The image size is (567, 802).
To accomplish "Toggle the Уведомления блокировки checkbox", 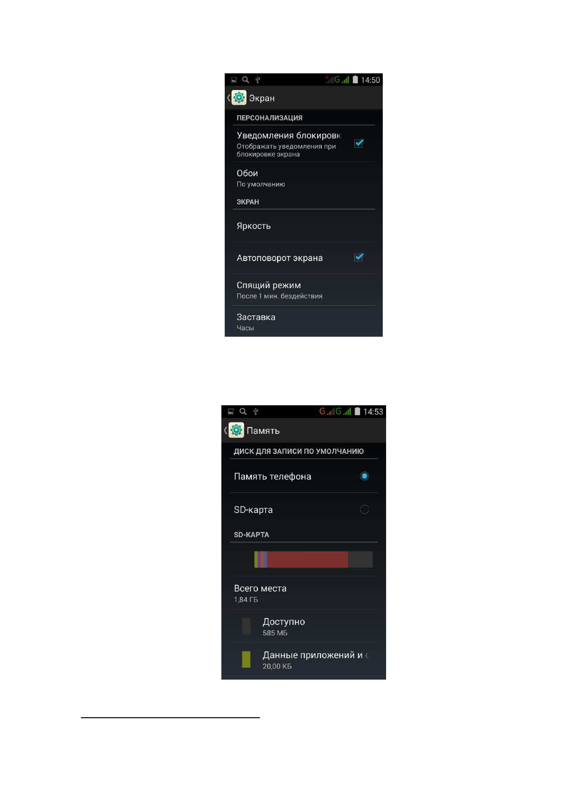I will click(359, 143).
